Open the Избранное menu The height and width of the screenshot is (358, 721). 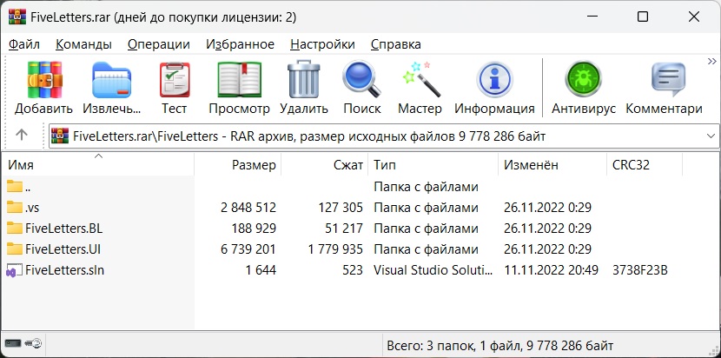coord(240,43)
